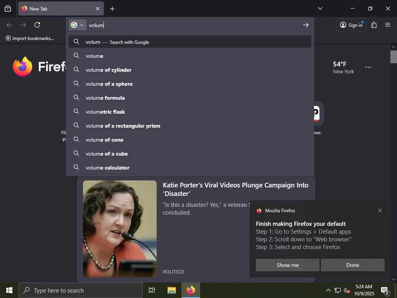Close the Mozilla Firefox default notification
Viewport: 397px width, 298px height.
point(380,210)
